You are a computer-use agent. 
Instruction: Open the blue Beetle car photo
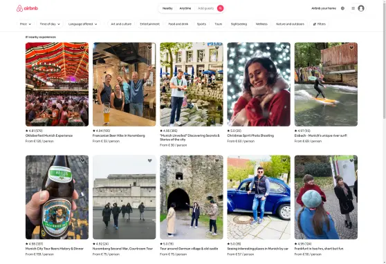[x=259, y=197]
